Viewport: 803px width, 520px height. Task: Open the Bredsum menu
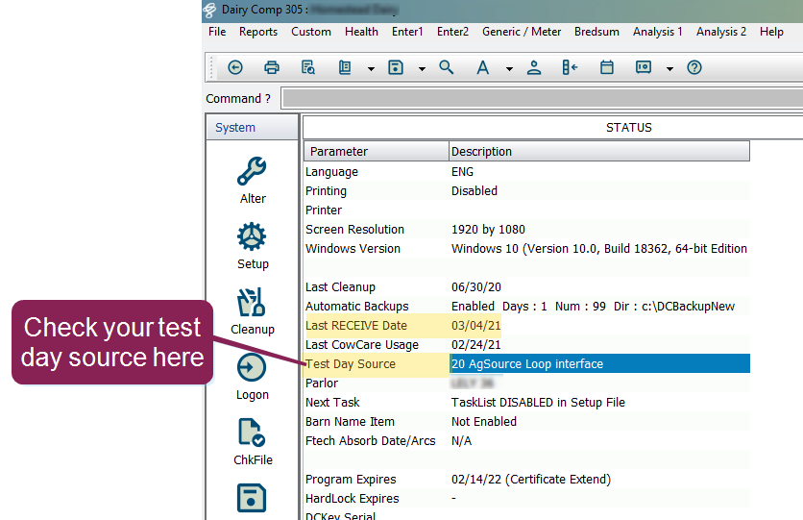coord(596,32)
